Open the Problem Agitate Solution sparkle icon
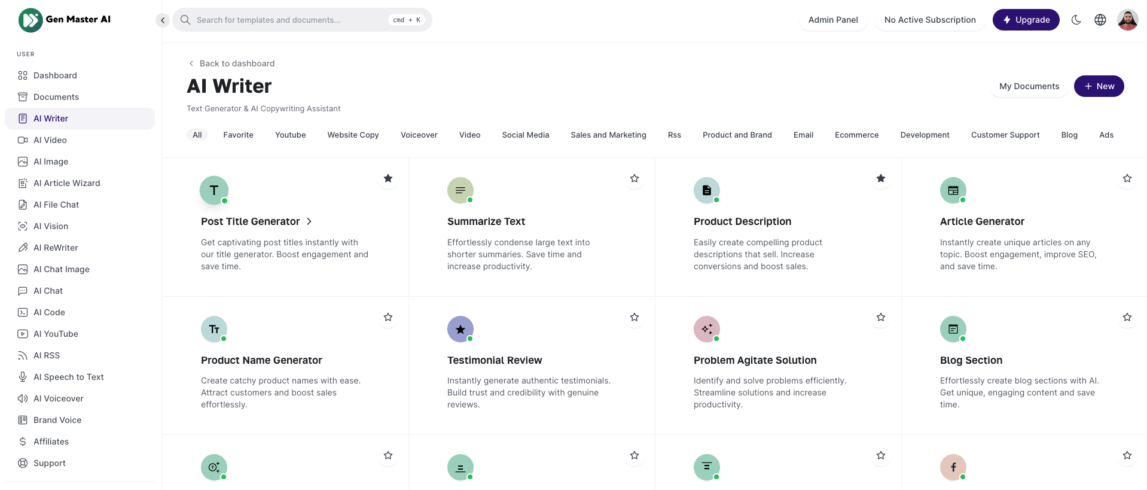The image size is (1147, 490). (x=706, y=329)
